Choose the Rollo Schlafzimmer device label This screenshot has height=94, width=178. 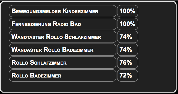63,63
